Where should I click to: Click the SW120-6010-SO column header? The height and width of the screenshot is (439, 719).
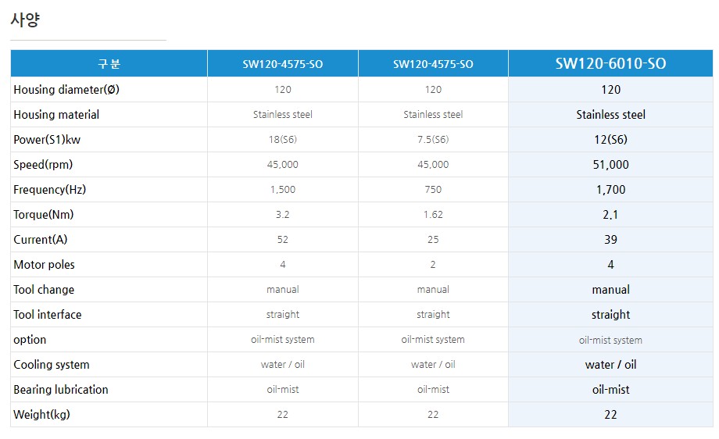coord(610,64)
